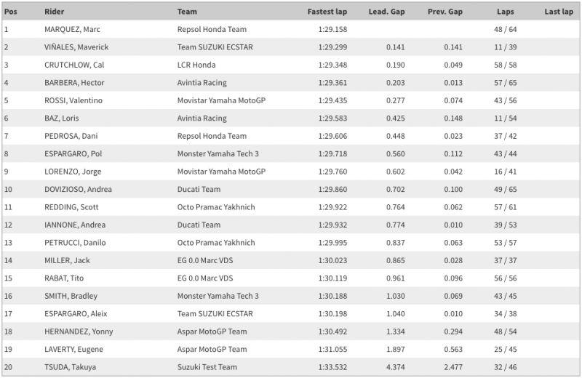Select the Team column header
This screenshot has width=582, height=378.
[187, 12]
